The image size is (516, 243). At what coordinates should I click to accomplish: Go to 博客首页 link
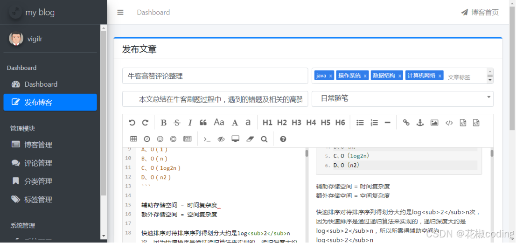click(x=480, y=13)
